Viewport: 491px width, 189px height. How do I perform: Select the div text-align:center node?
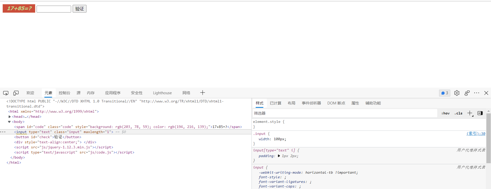(55, 142)
